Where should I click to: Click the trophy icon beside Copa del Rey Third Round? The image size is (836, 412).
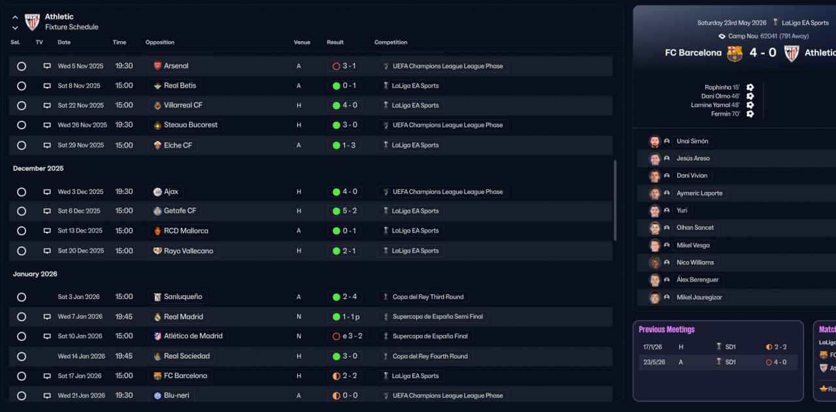click(x=386, y=297)
